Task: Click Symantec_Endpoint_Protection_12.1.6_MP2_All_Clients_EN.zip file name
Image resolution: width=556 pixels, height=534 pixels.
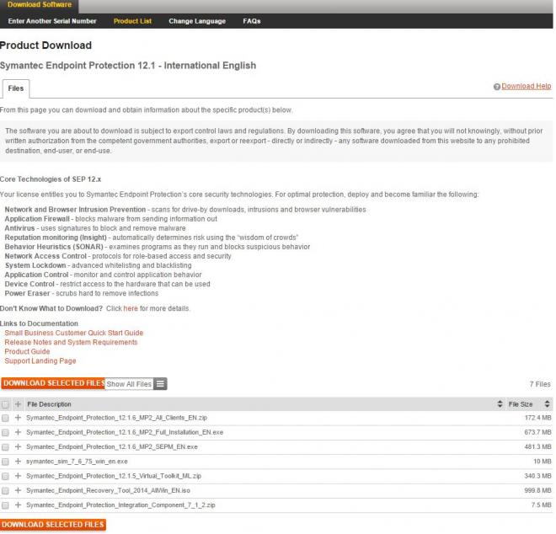Action: (116, 418)
